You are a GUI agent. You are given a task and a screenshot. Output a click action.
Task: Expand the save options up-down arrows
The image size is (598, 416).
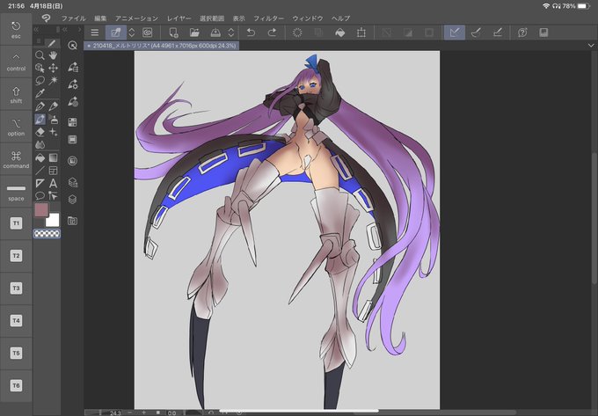click(231, 33)
